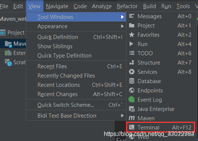Click the Database cylinder icon
The height and width of the screenshot is (141, 198).
pos(132,81)
